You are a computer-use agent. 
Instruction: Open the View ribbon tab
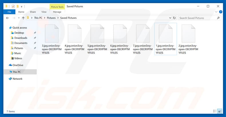pyautogui.click(x=44, y=12)
